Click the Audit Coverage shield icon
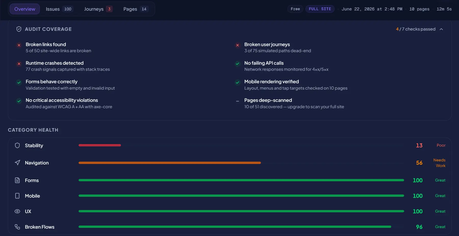459x236 pixels. pos(19,29)
